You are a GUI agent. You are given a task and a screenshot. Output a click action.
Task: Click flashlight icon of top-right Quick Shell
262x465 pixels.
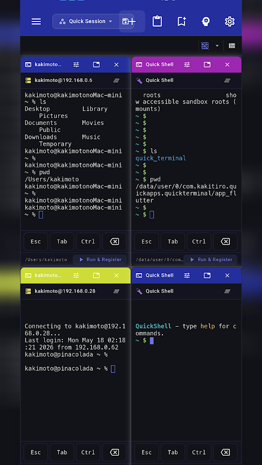[139, 80]
